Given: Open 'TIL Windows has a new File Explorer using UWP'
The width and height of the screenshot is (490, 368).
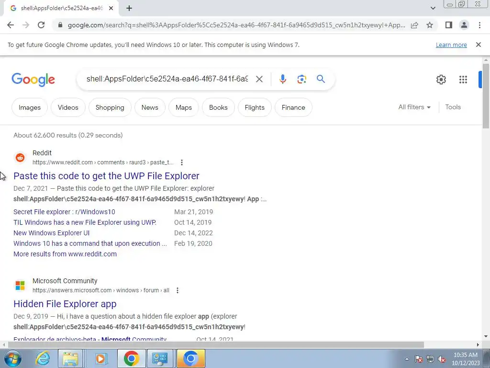Looking at the screenshot, I should click(85, 222).
